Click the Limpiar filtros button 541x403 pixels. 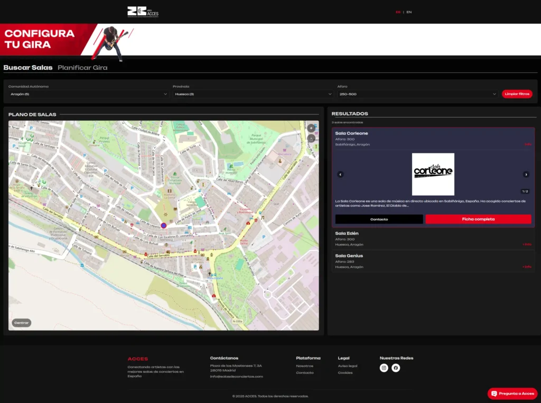click(517, 94)
